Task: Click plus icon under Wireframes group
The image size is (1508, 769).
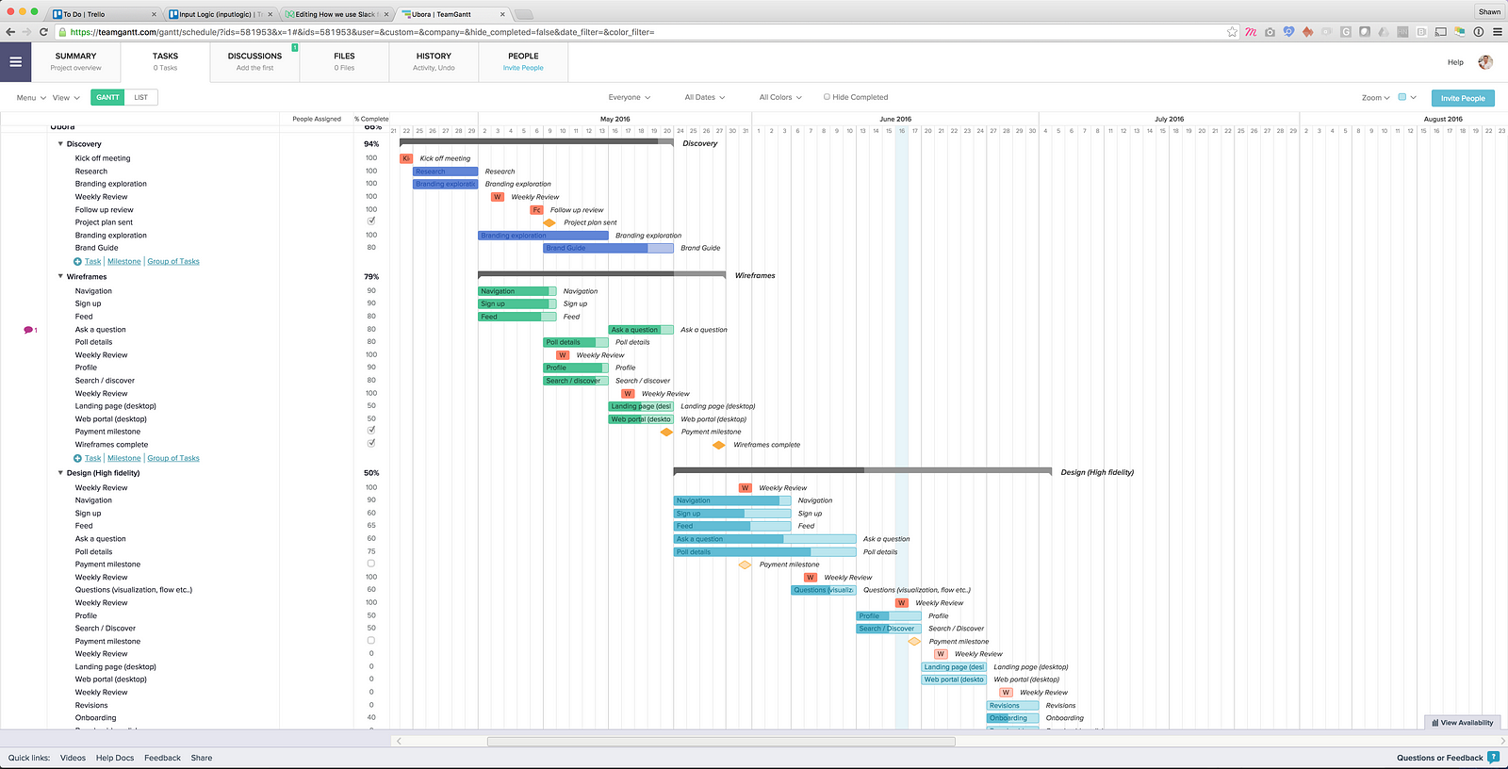Action: [x=77, y=459]
